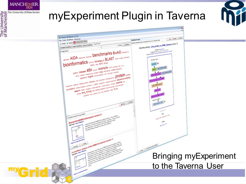Open the Advanced menu
The height and width of the screenshot is (184, 246).
tap(77, 39)
